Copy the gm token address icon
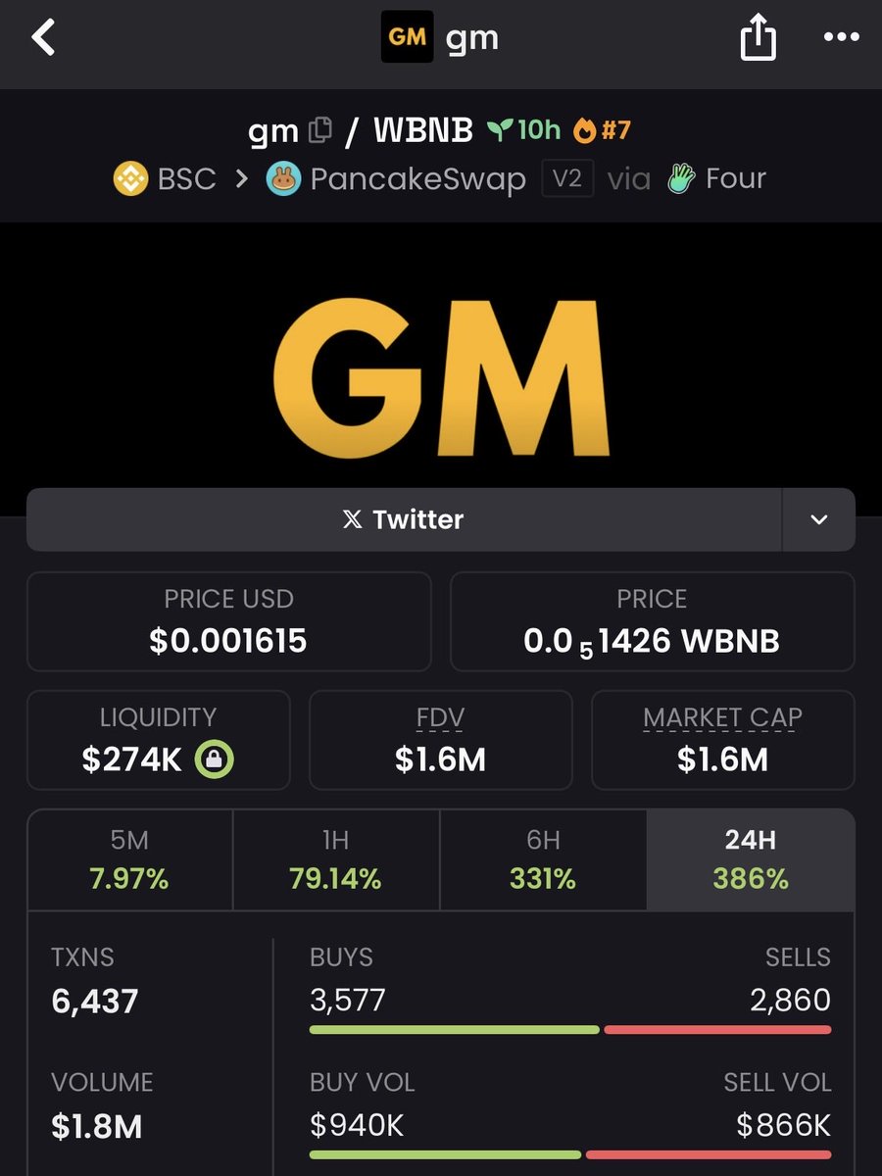Viewport: 882px width, 1176px height. 319,130
